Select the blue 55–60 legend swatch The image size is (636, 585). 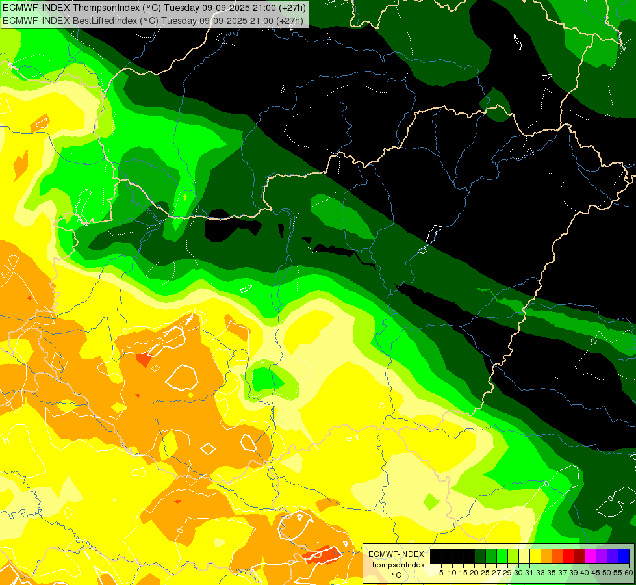pyautogui.click(x=624, y=556)
